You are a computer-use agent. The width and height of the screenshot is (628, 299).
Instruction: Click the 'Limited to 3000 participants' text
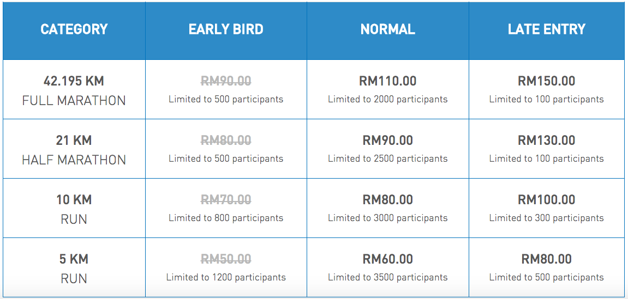point(388,218)
